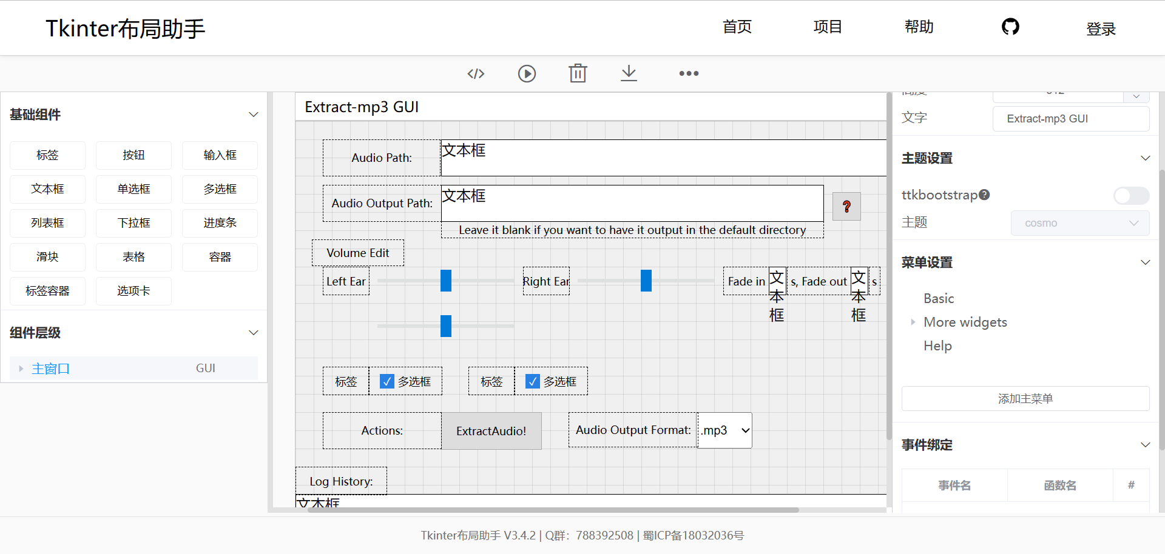Select the 输入框 widget button
Screen dimensions: 1165x554
[220, 155]
